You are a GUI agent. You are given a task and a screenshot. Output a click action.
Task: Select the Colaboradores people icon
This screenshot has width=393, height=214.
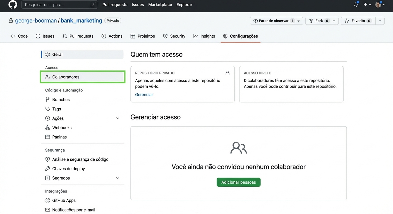tap(48, 77)
